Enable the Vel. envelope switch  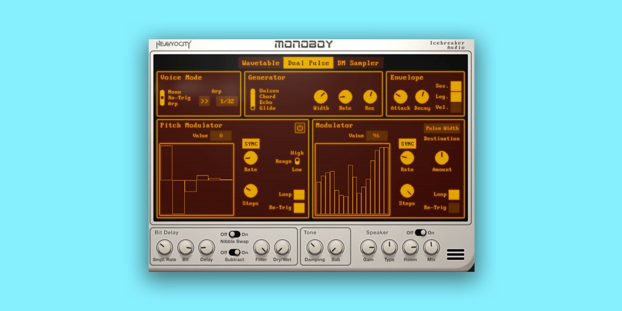point(456,108)
